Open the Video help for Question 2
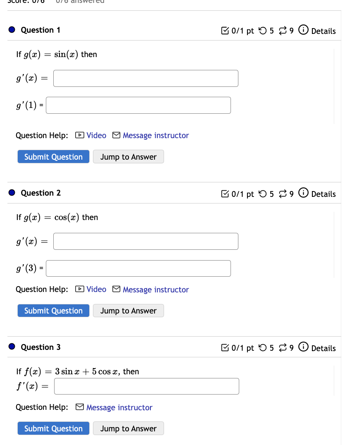 (96, 289)
